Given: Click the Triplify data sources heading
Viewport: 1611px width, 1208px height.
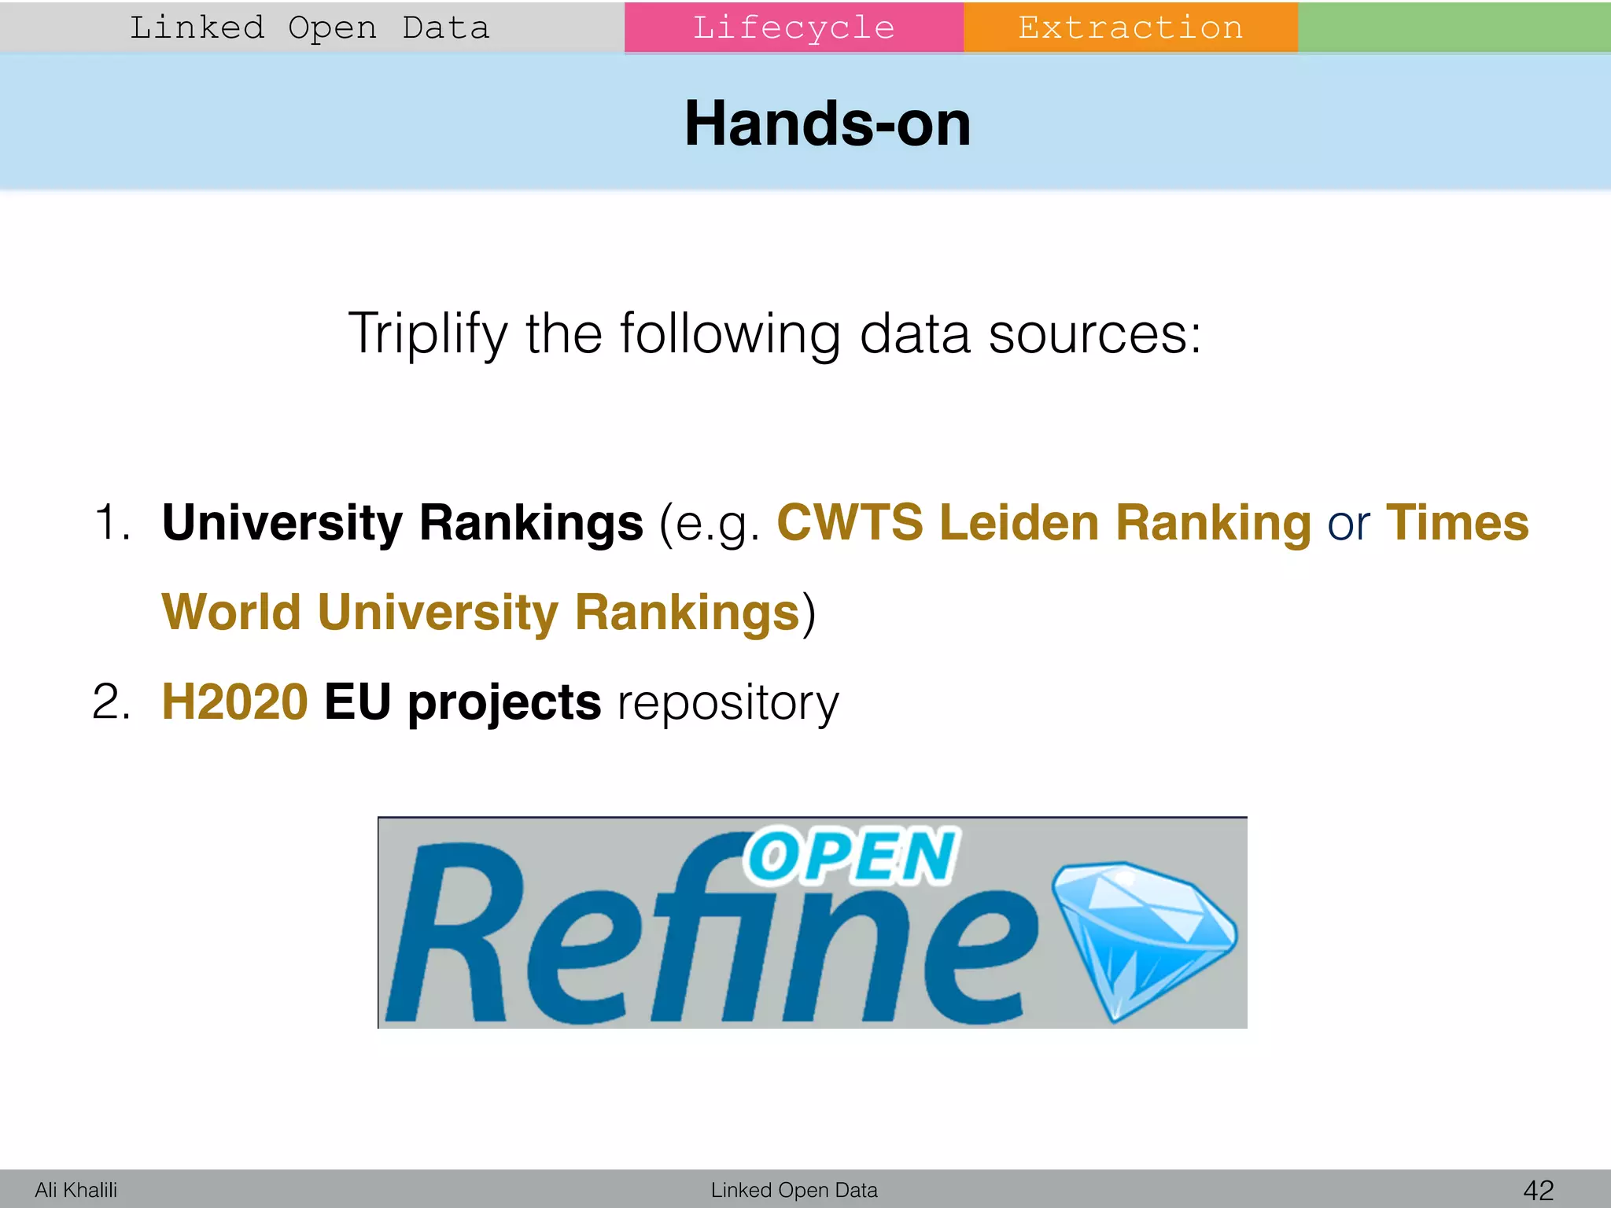Looking at the screenshot, I should 775,333.
